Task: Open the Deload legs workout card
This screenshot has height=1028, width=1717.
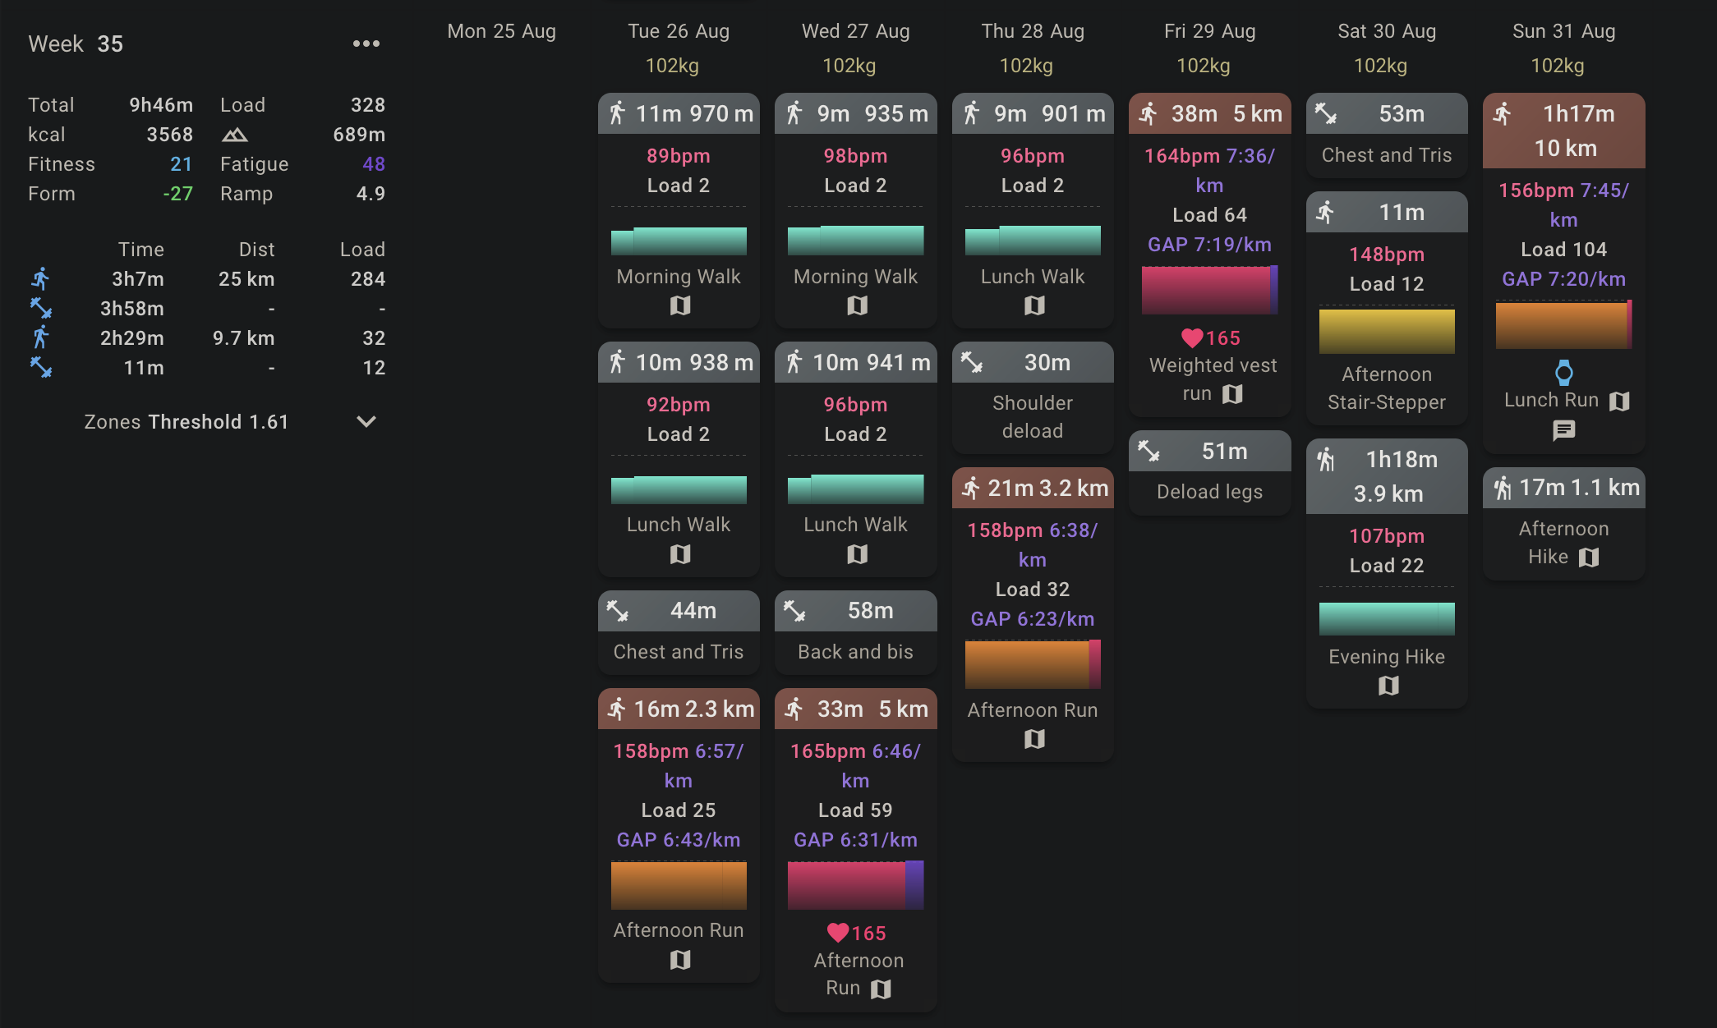Action: pos(1209,491)
